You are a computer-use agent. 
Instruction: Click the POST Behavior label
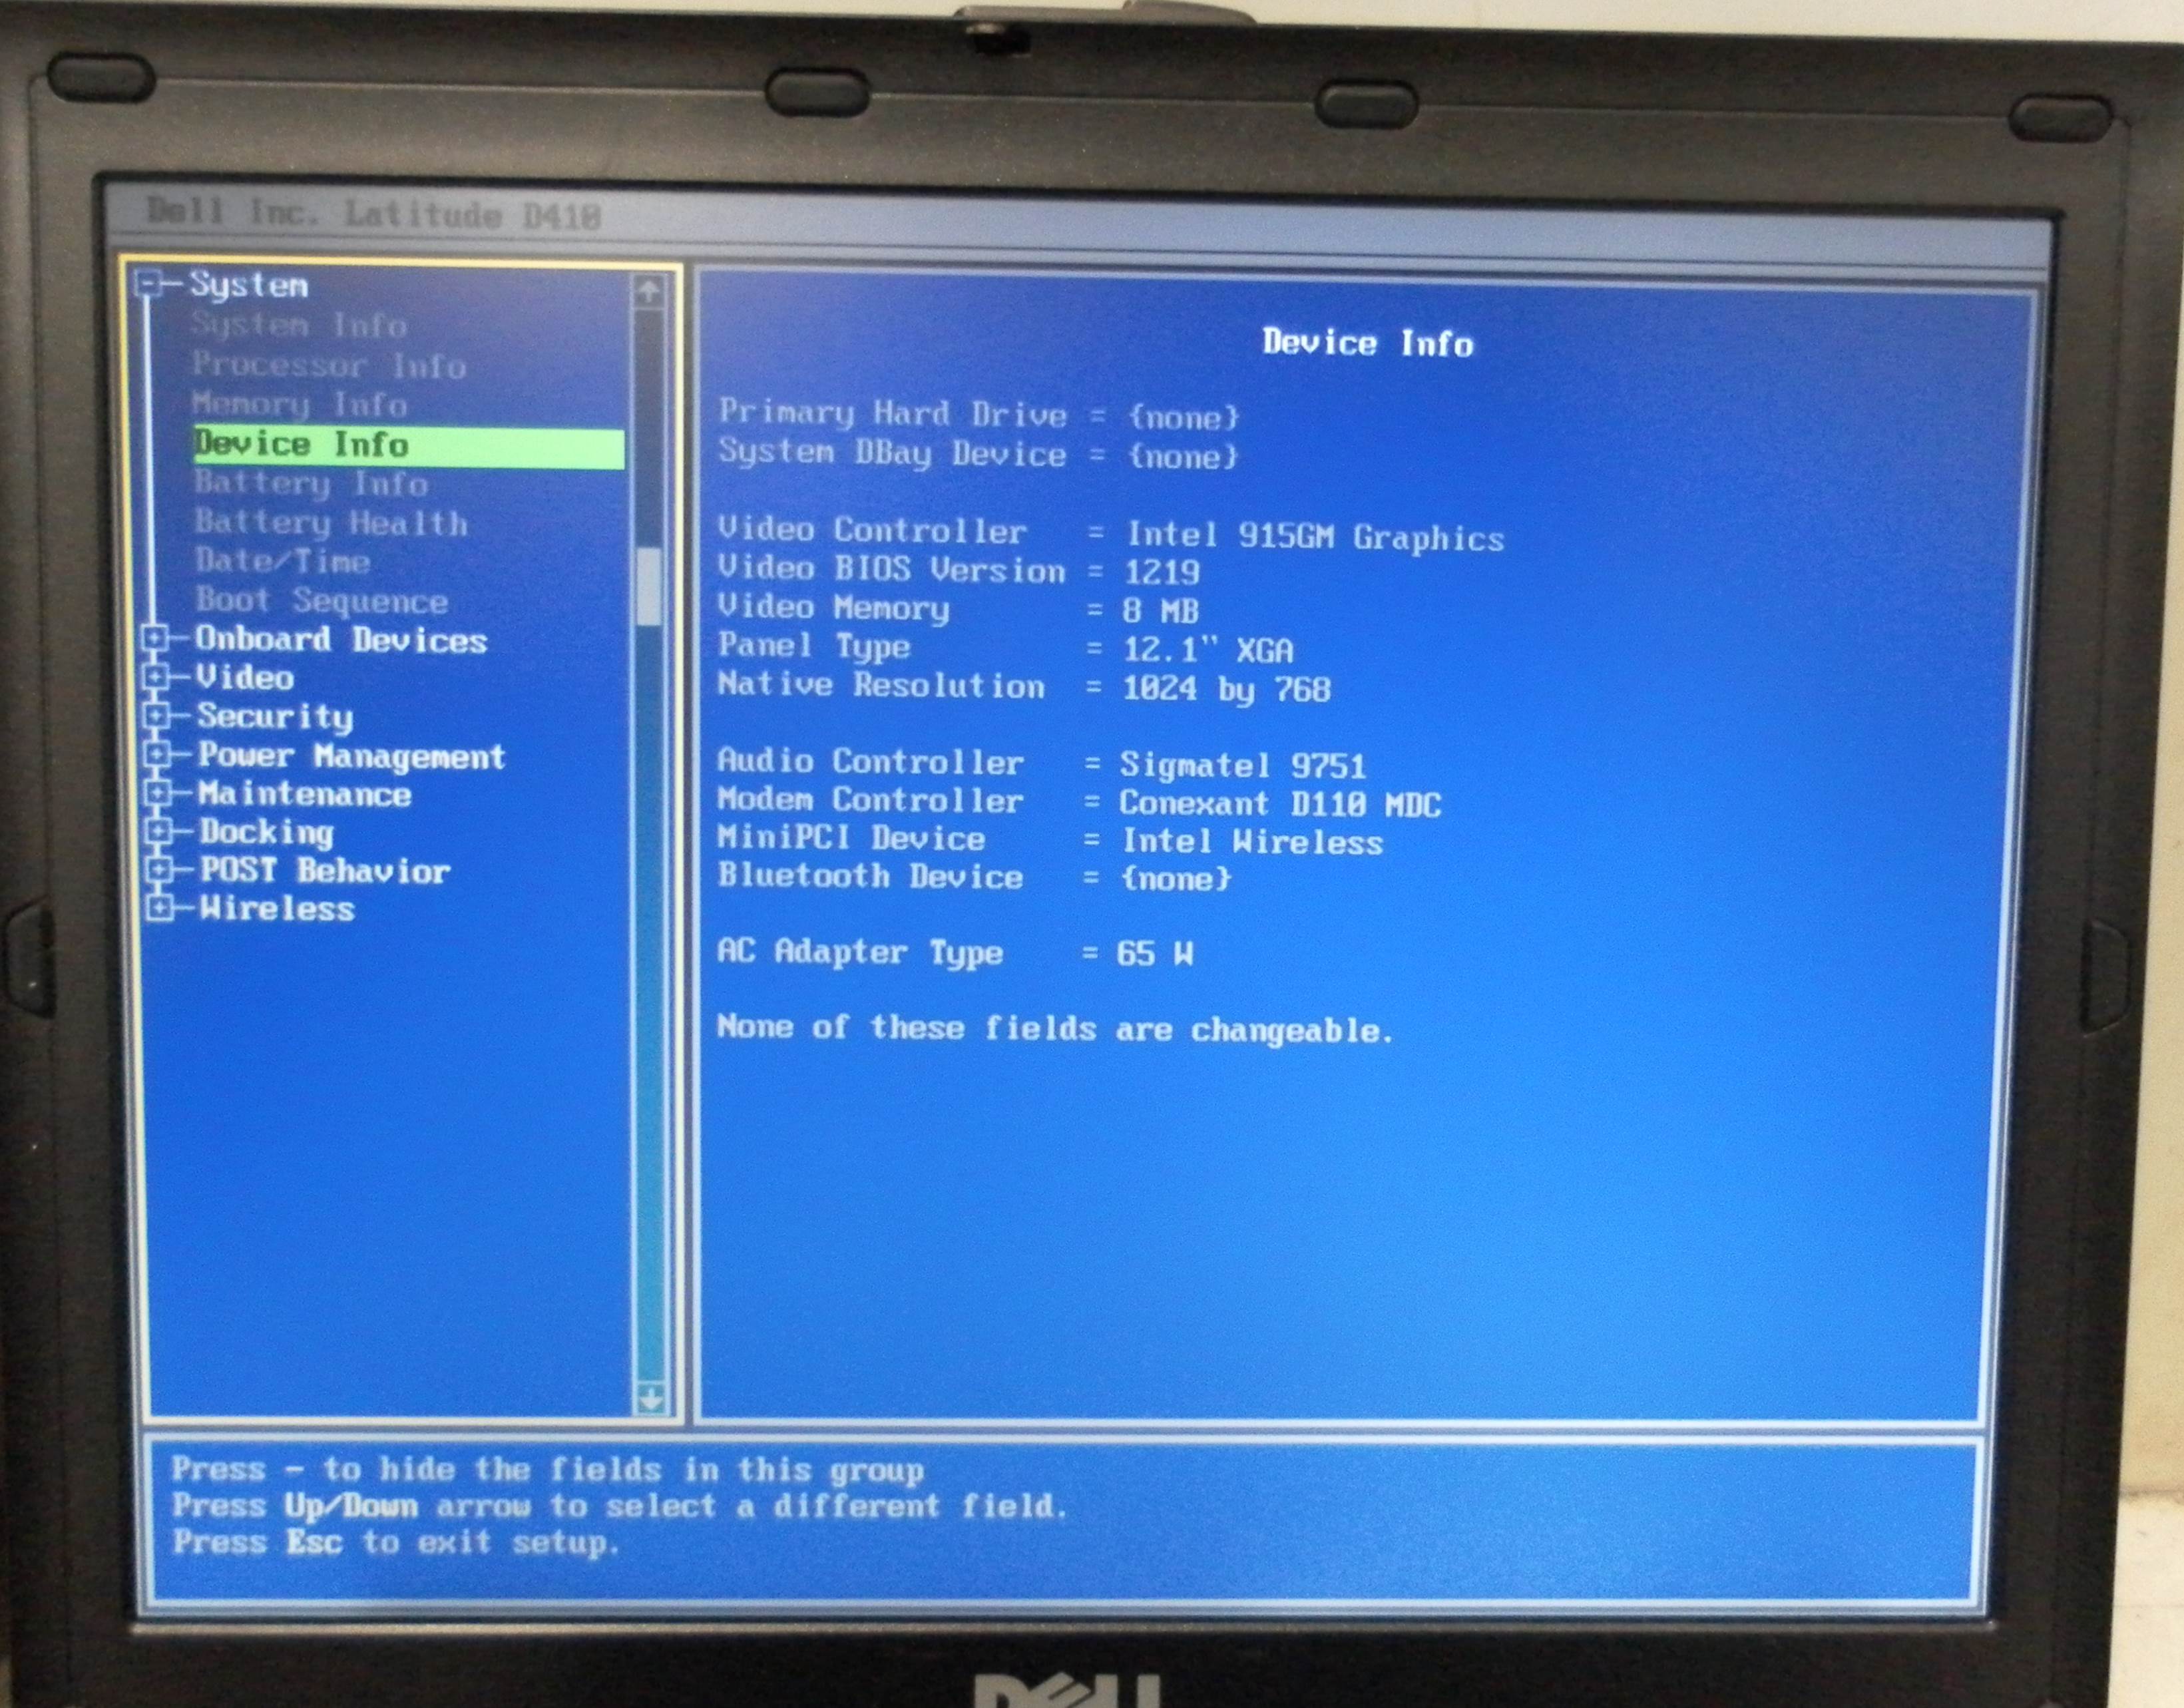325,871
